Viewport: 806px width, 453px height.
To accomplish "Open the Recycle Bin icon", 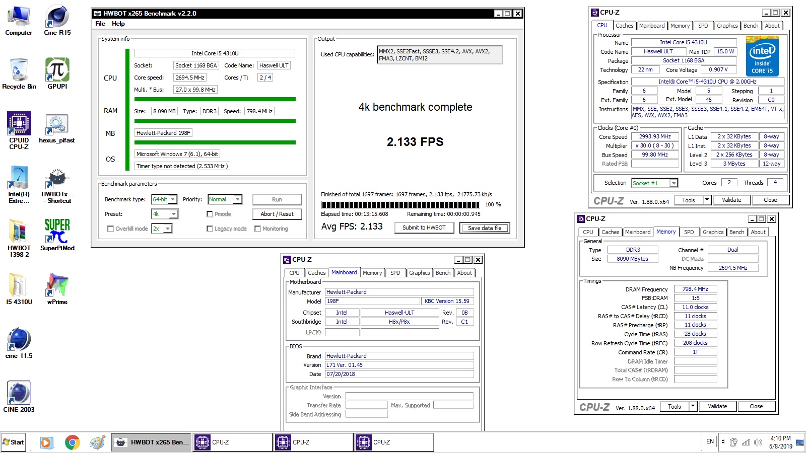I will (19, 74).
